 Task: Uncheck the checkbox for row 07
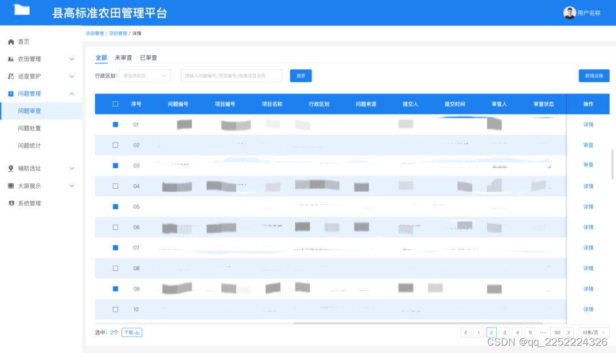point(115,247)
